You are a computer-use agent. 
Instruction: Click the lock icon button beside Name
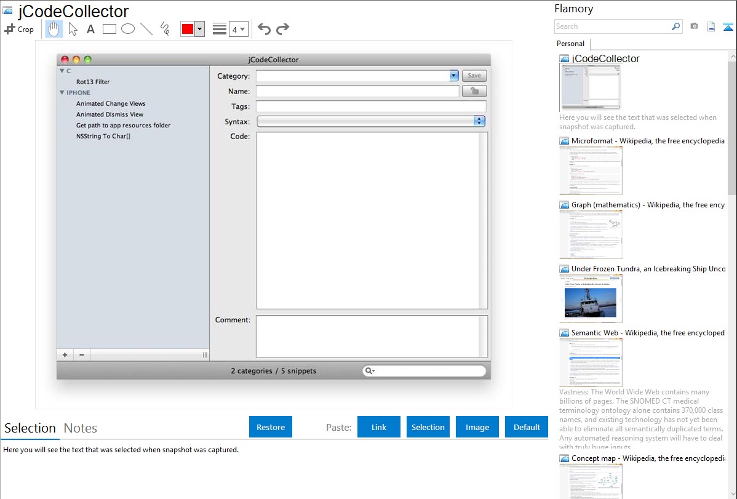[474, 91]
